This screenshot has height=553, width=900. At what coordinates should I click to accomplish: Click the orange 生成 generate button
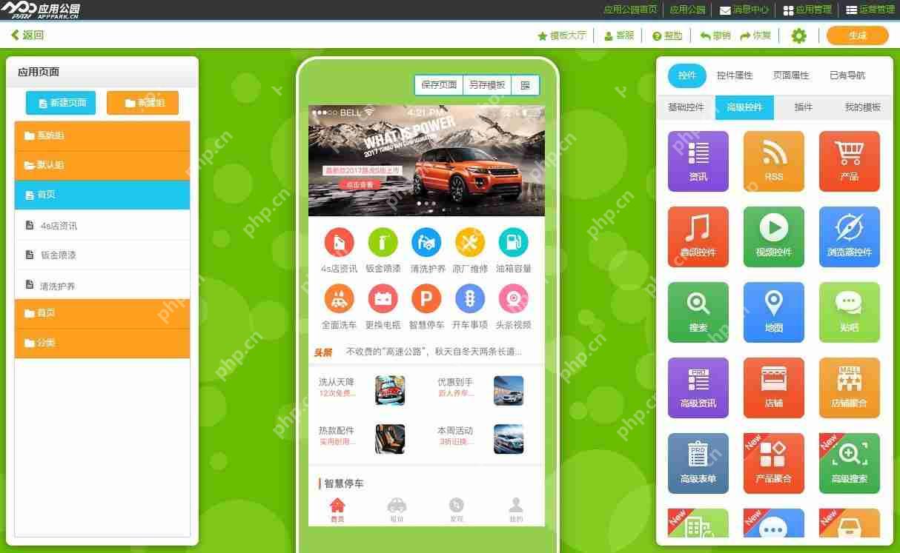[858, 35]
